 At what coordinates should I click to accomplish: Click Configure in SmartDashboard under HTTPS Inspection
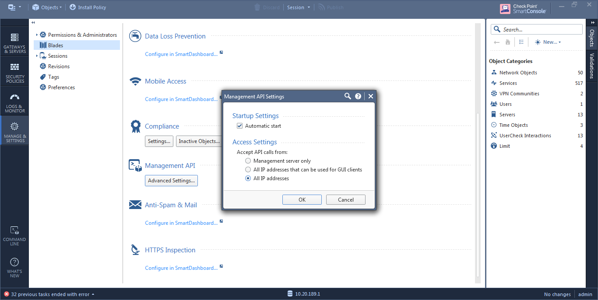point(181,268)
